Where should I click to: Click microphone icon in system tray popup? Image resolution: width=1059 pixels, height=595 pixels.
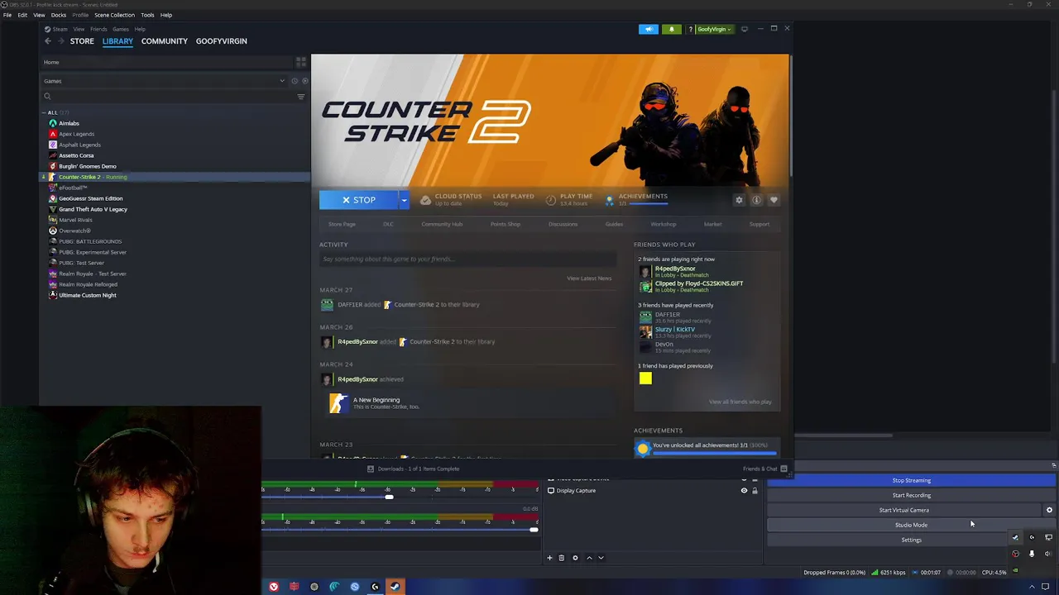1032,554
